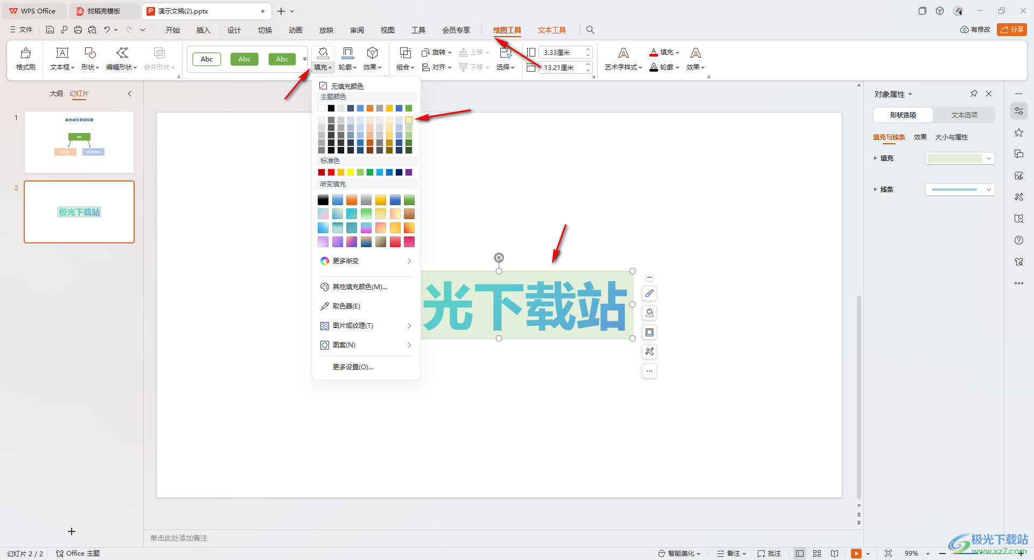Switch to Text Options (文本选项) pane tab
Screen dimensions: 1034x560
coord(964,115)
